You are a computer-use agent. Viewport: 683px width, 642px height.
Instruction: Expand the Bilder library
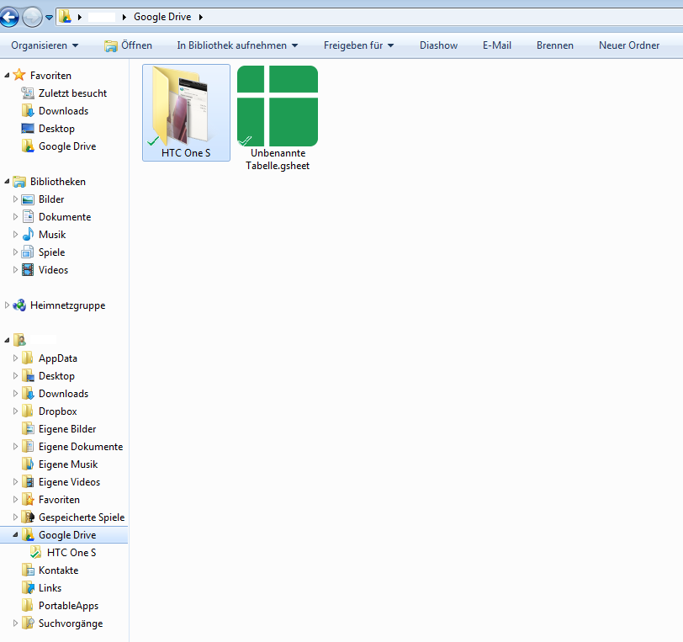15,199
